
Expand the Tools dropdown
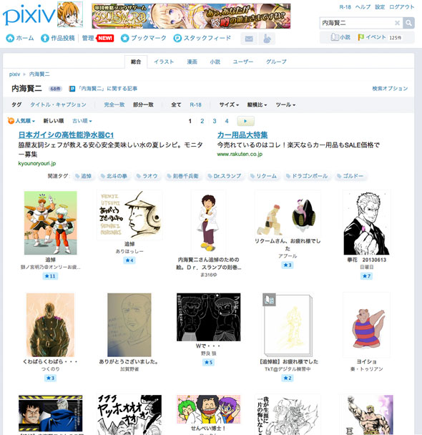click(x=285, y=105)
